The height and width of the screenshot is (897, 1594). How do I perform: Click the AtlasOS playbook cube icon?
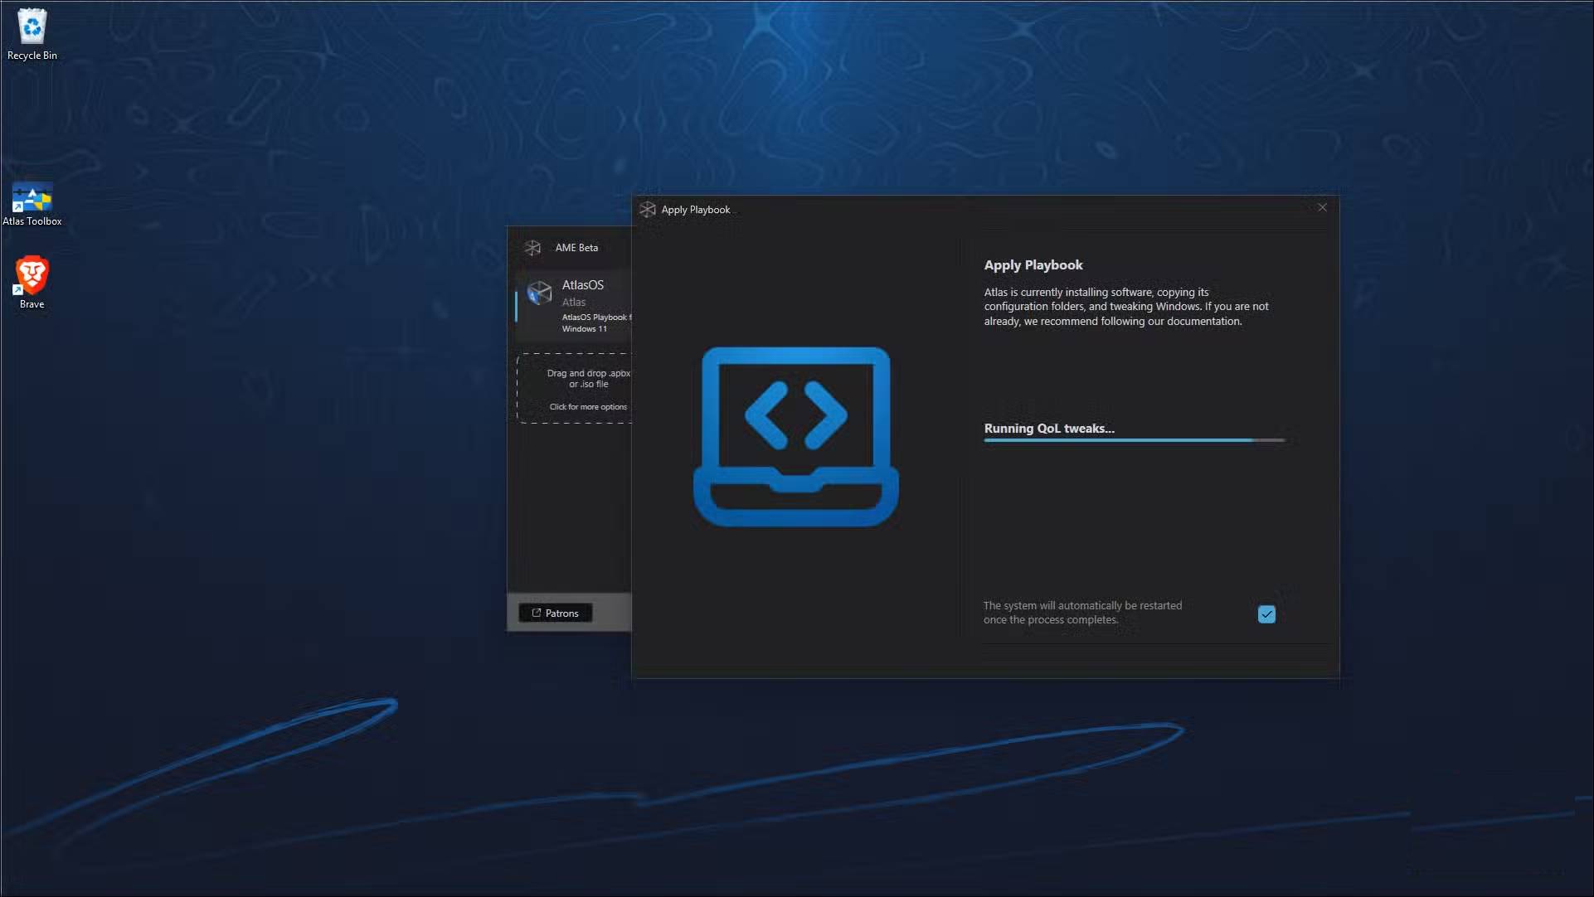coord(540,292)
